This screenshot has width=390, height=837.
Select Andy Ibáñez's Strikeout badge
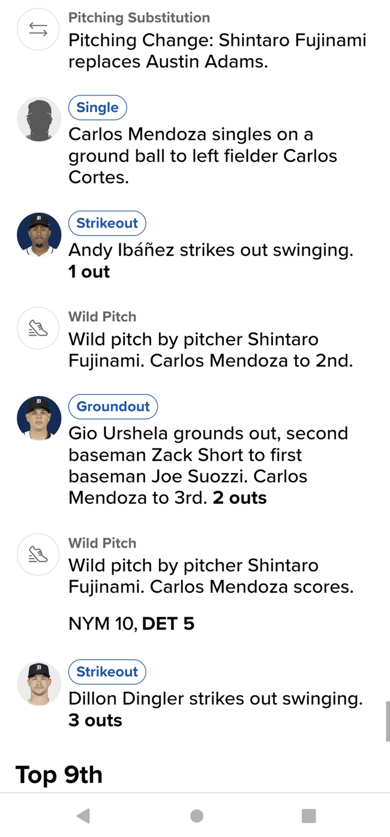click(107, 223)
